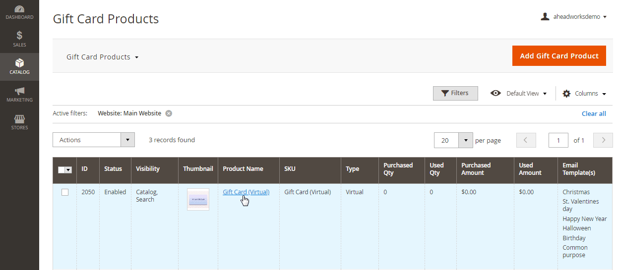Sort by the Status column header

click(x=115, y=170)
